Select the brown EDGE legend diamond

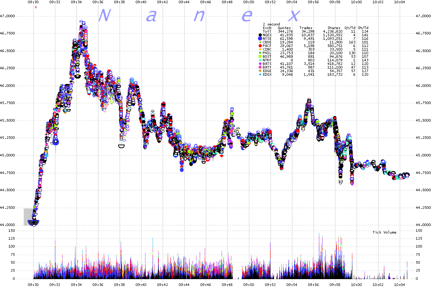pos(260,71)
